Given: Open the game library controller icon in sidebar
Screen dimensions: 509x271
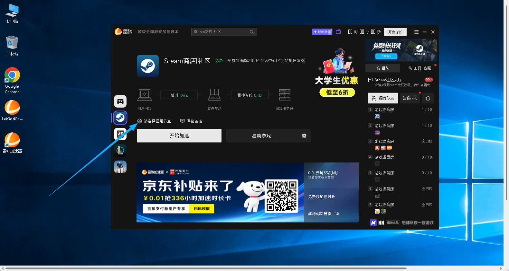Looking at the screenshot, I should click(x=120, y=101).
